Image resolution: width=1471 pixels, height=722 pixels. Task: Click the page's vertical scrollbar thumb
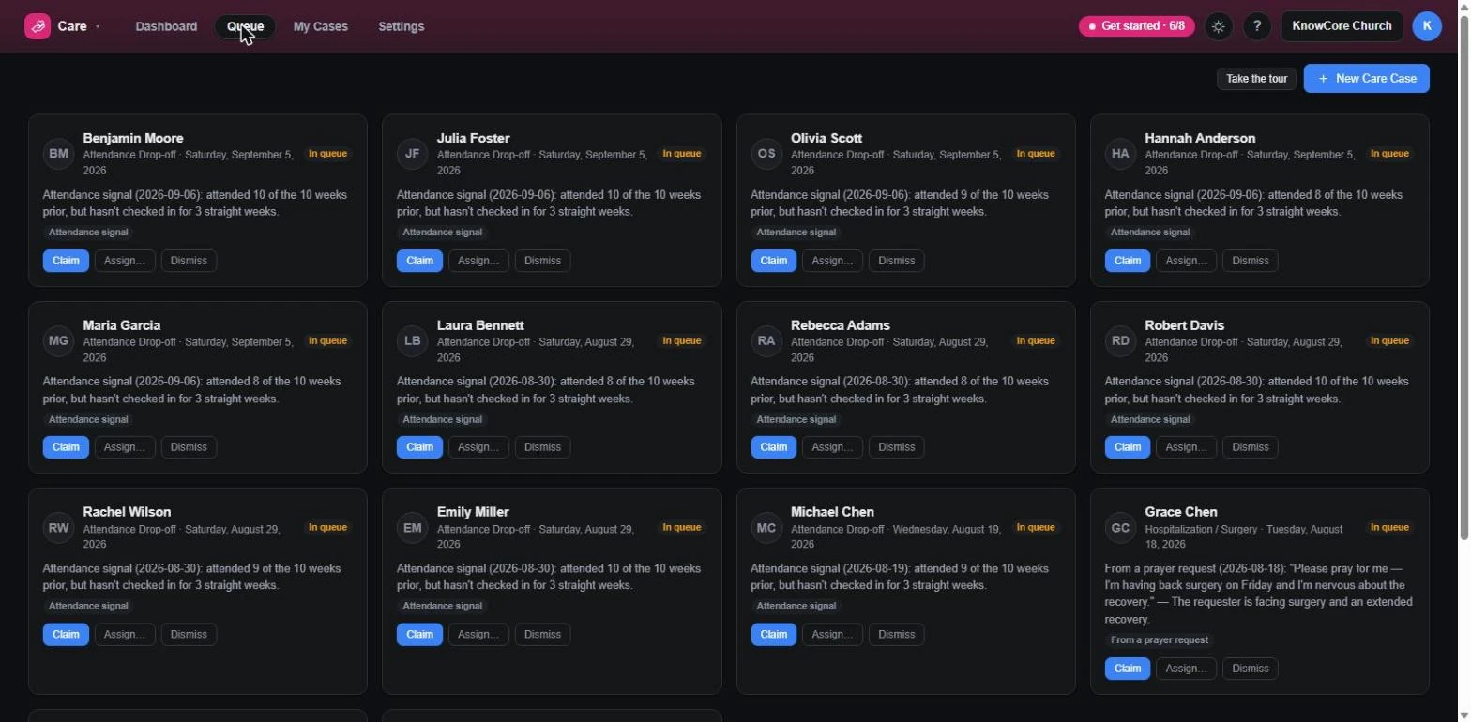click(x=1464, y=277)
